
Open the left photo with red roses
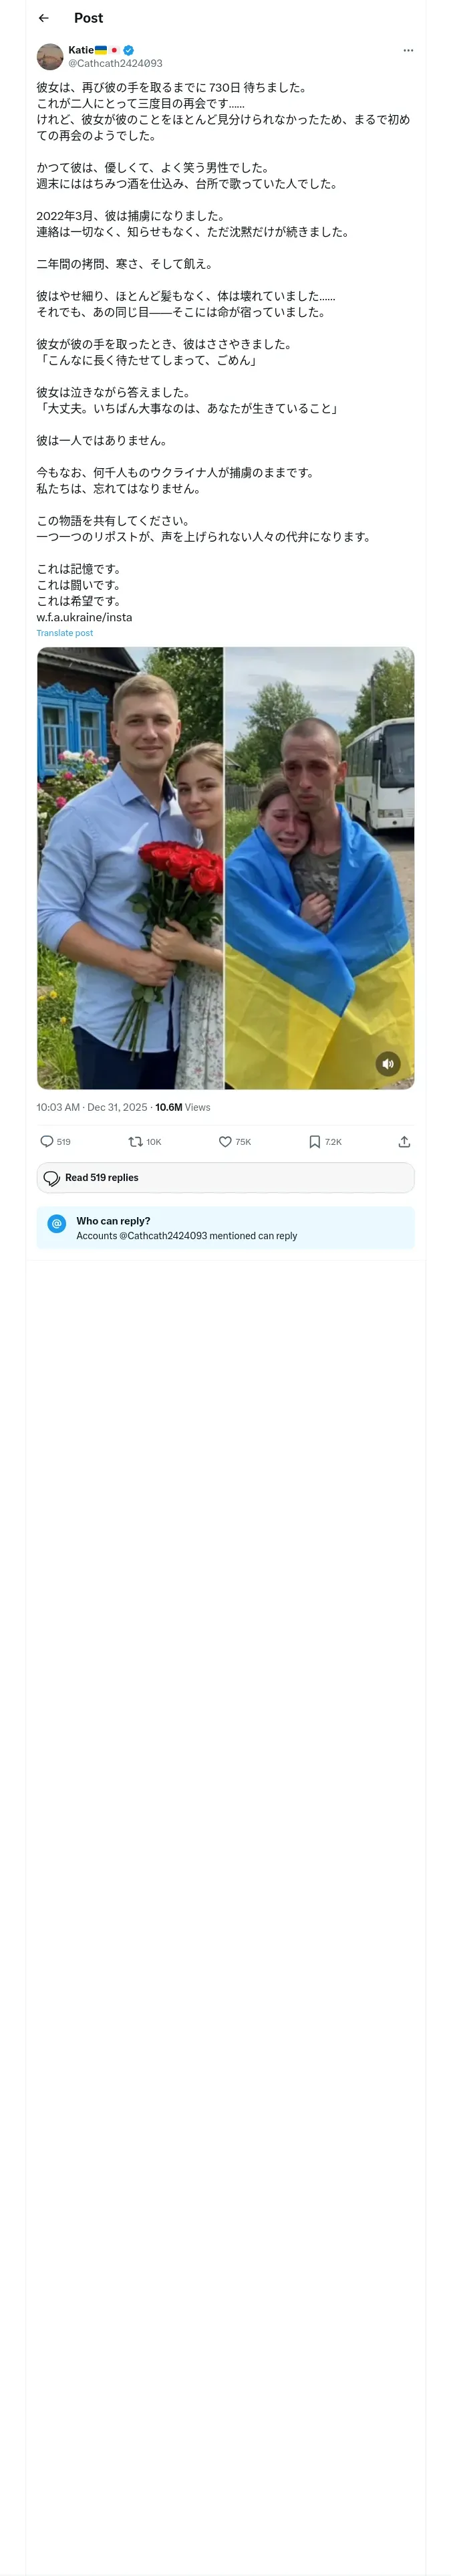tap(130, 868)
